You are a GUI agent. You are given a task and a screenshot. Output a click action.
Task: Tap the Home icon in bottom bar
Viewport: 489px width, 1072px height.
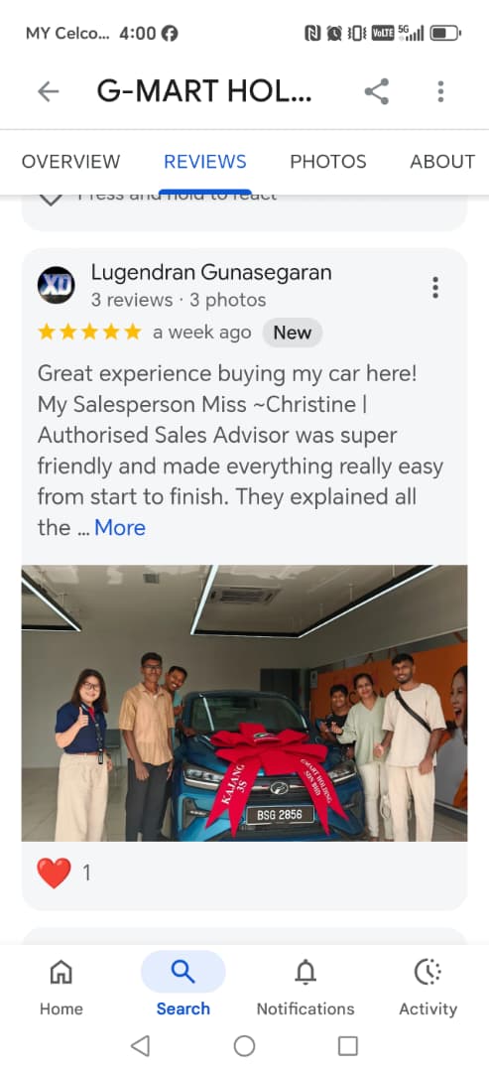click(x=61, y=971)
